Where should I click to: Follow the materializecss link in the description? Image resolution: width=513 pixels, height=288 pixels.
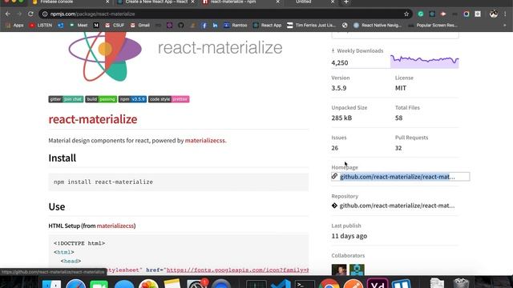coord(205,141)
